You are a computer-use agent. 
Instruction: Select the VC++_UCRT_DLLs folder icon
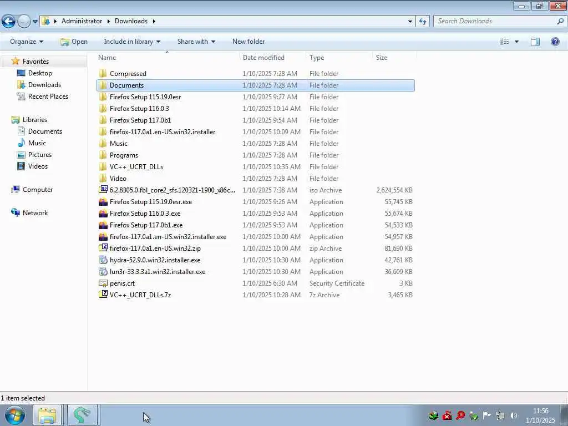click(103, 167)
